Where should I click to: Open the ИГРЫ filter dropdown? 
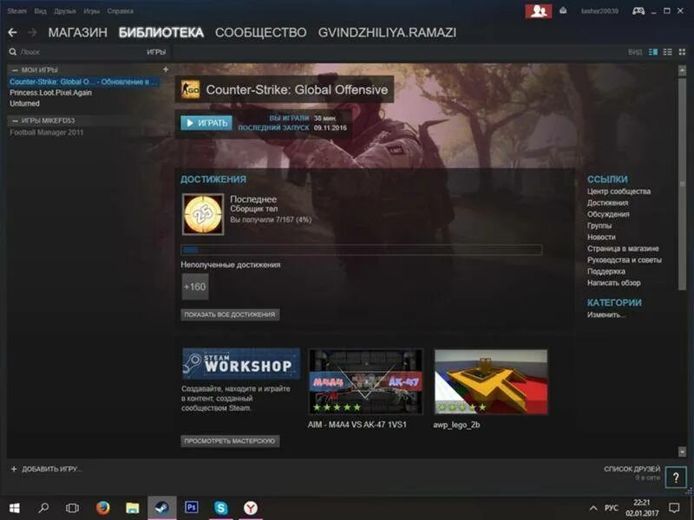tap(156, 52)
